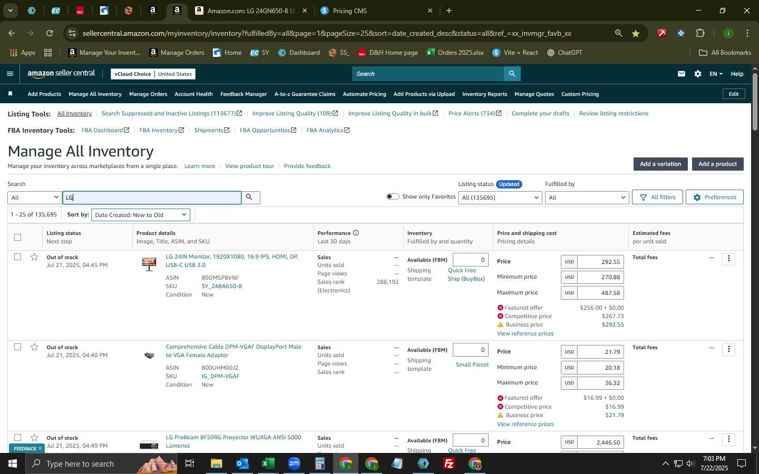Open the LG 24IN Monitor product title link
The height and width of the screenshot is (474, 759).
coord(232,261)
